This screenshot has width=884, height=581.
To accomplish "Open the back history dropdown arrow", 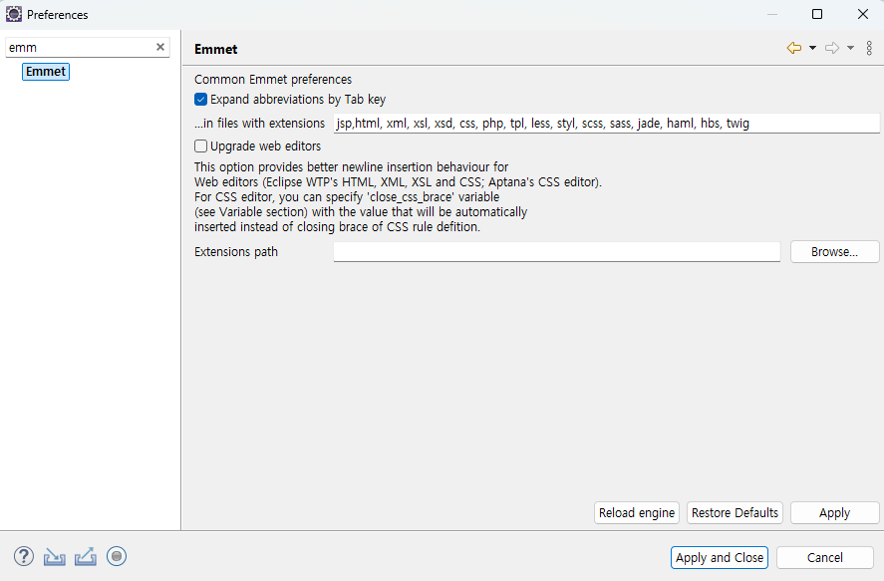I will click(812, 48).
